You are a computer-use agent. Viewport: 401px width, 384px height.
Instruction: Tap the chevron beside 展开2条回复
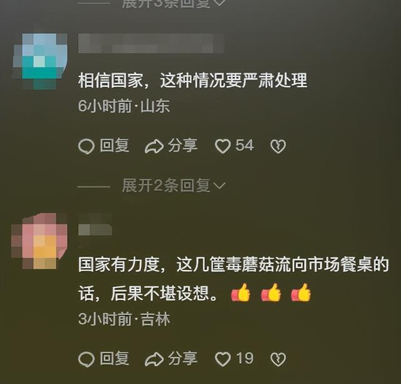[219, 186]
